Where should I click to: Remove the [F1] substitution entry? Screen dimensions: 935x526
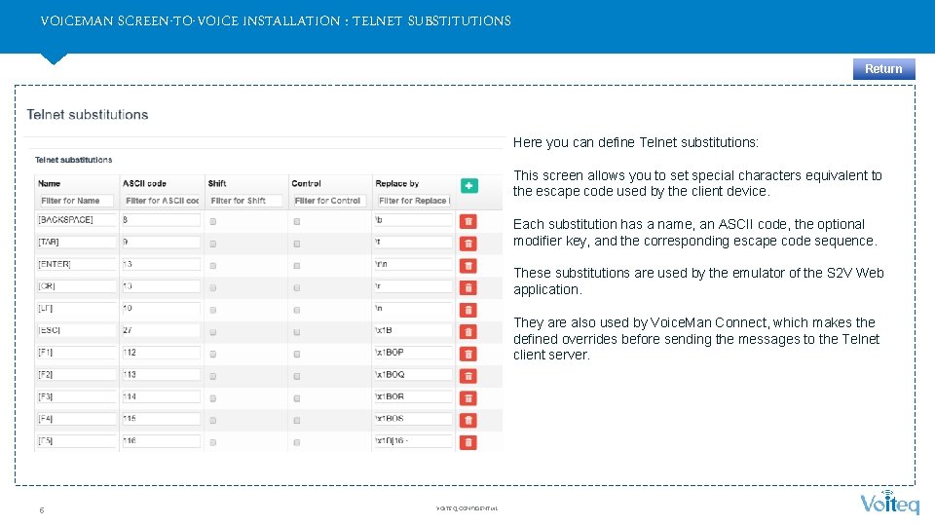tap(468, 354)
